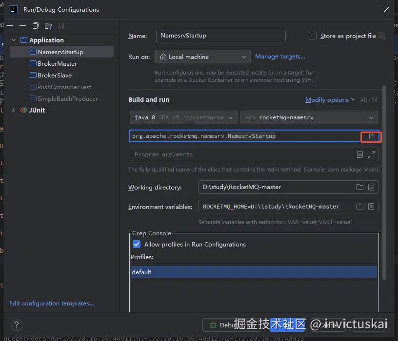Browse folder for Environment variables
Screen dimensions: 398x341
[x=359, y=207]
